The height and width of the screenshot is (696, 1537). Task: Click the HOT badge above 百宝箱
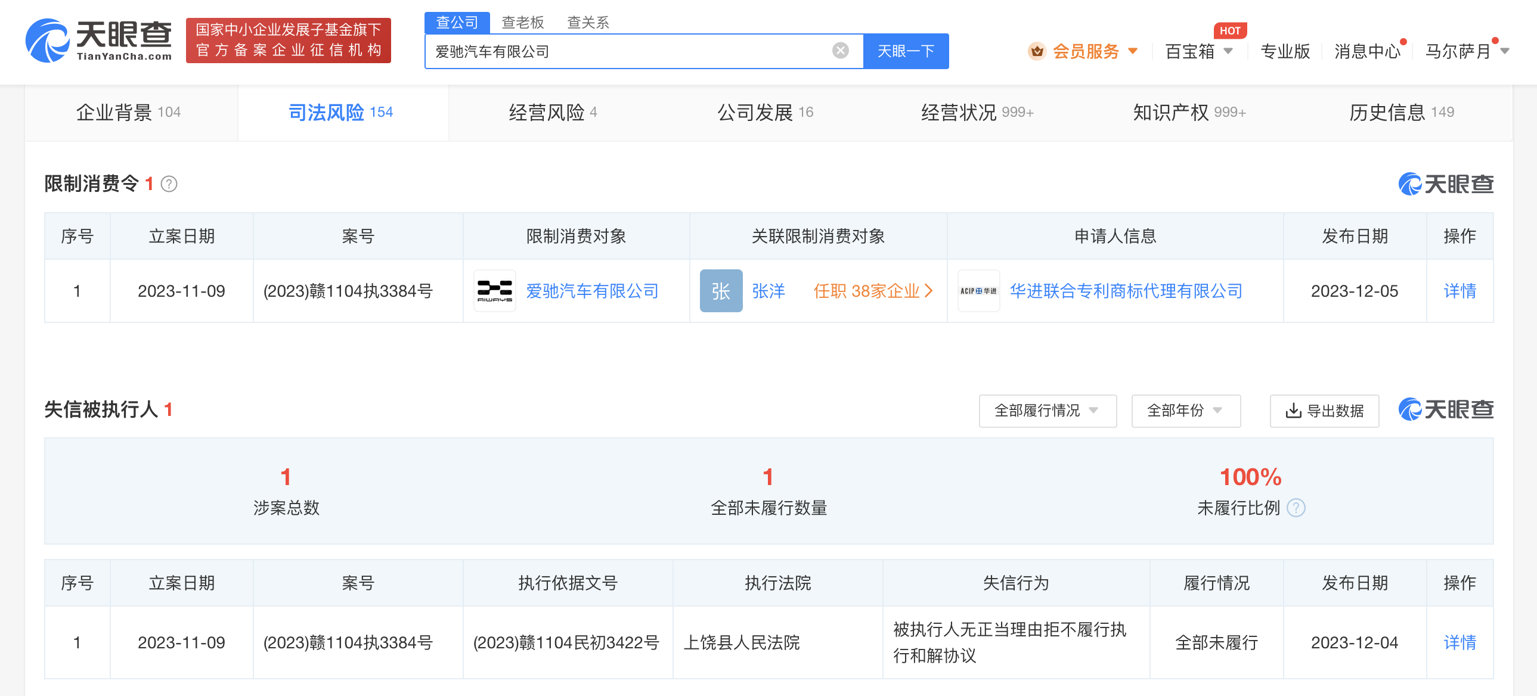click(1230, 30)
